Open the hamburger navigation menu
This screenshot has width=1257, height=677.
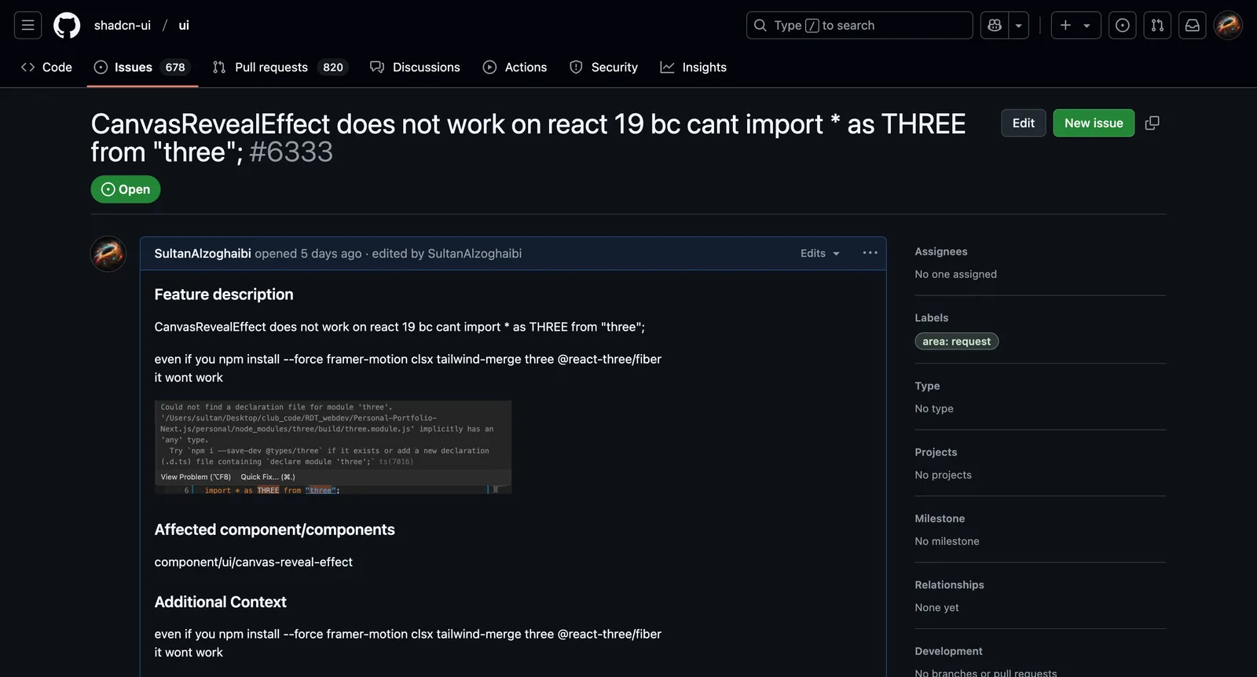(27, 25)
